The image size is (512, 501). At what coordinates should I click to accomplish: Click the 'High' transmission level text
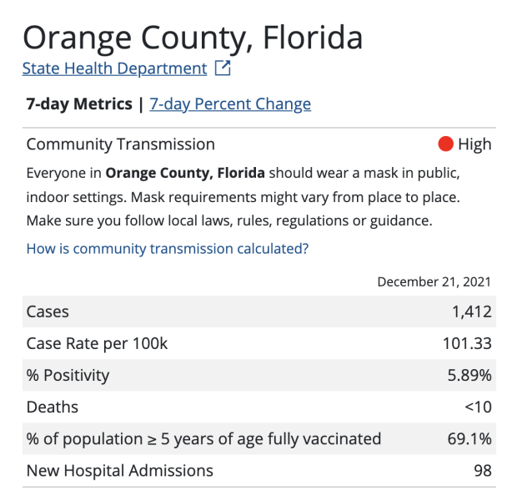point(474,144)
